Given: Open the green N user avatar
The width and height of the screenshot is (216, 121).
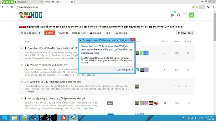Looking at the screenshot, I should (191, 15).
